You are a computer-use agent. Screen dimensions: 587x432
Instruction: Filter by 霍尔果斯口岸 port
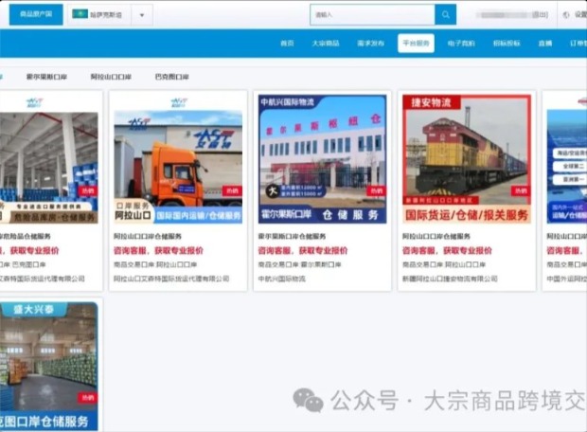pyautogui.click(x=46, y=77)
